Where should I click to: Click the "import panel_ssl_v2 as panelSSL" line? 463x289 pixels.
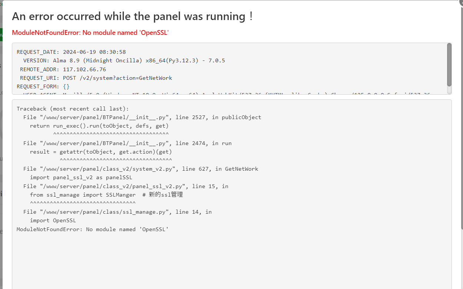[x=81, y=177]
